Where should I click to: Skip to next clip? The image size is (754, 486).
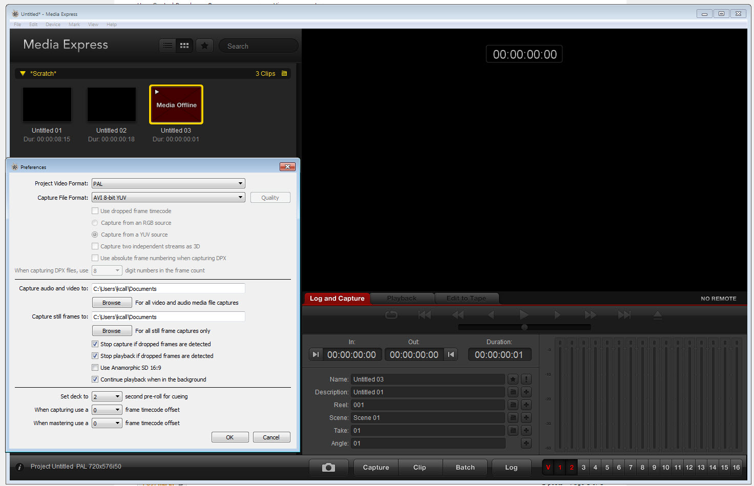pos(624,314)
